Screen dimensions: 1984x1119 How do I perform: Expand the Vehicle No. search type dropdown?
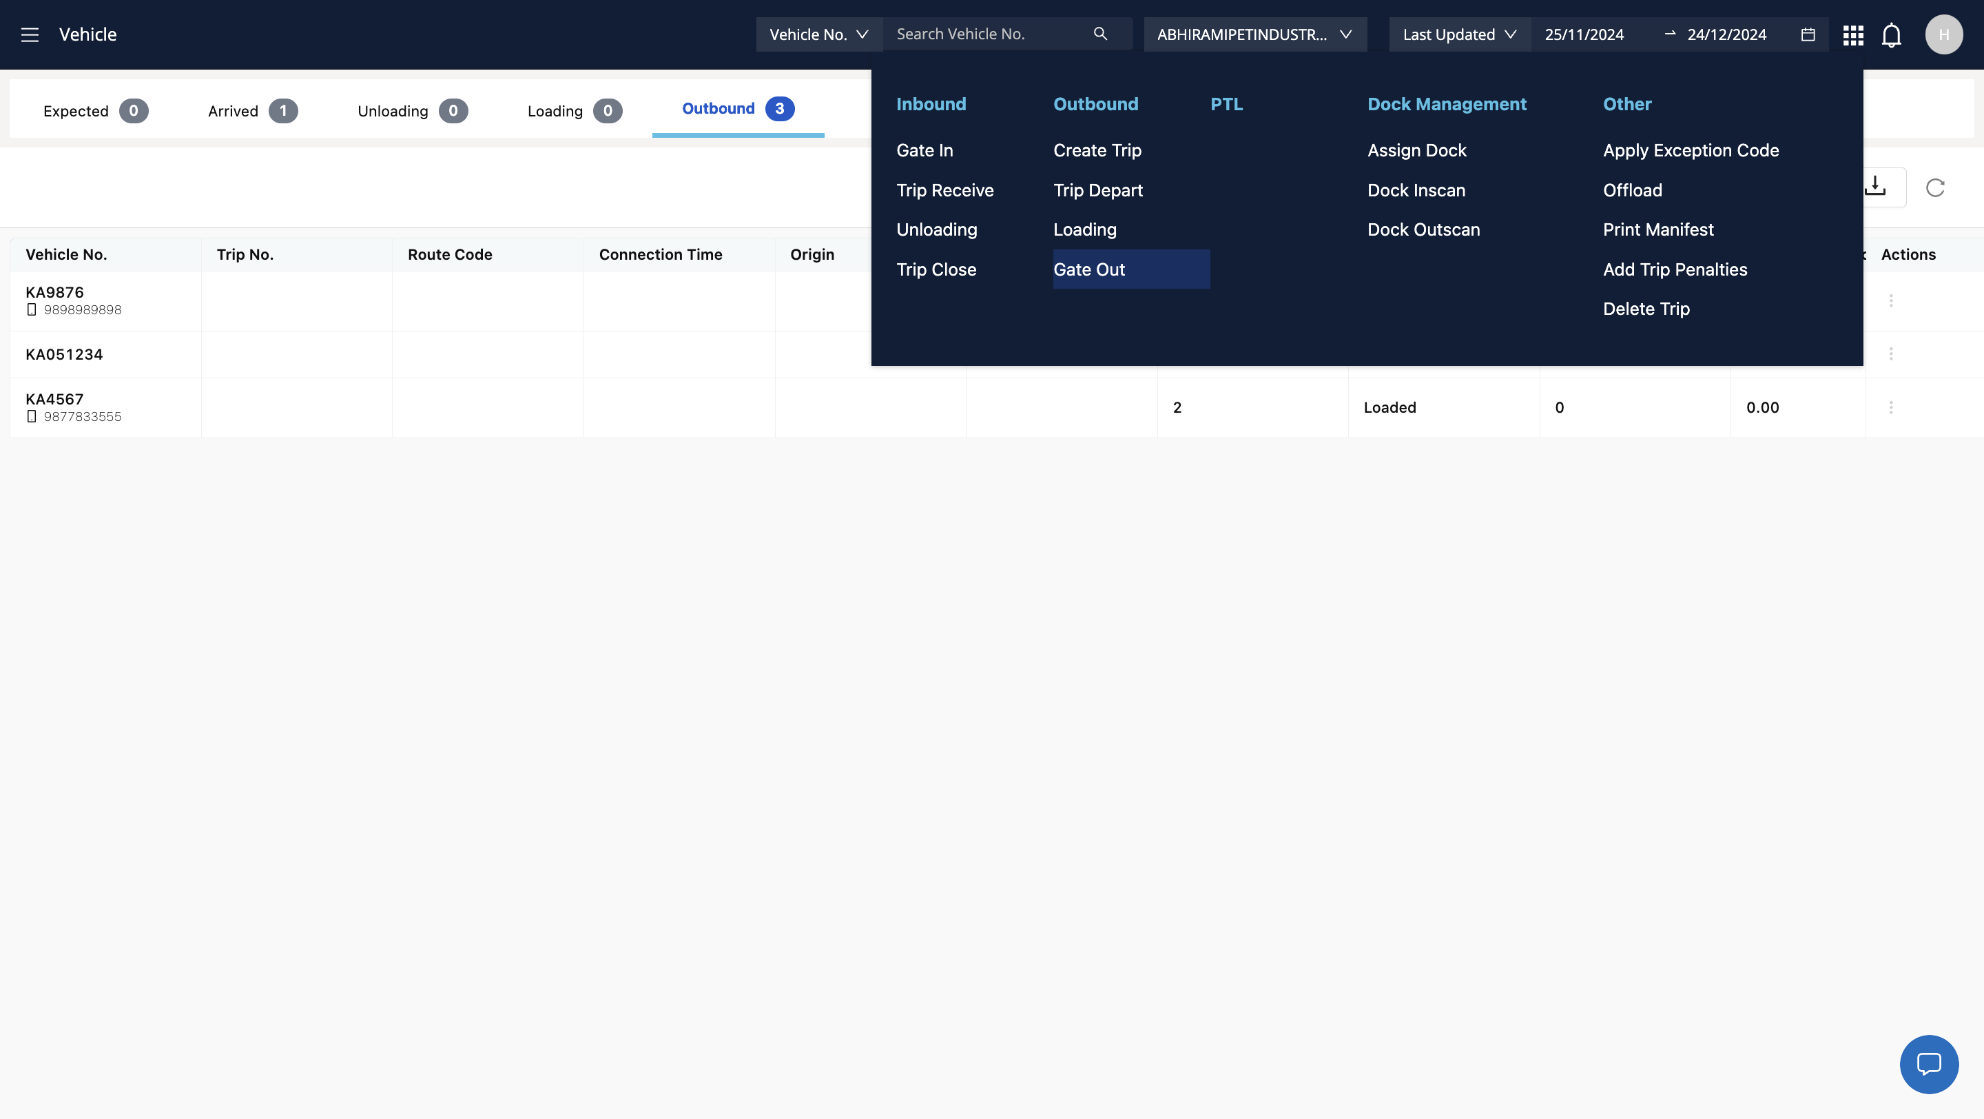(x=818, y=34)
